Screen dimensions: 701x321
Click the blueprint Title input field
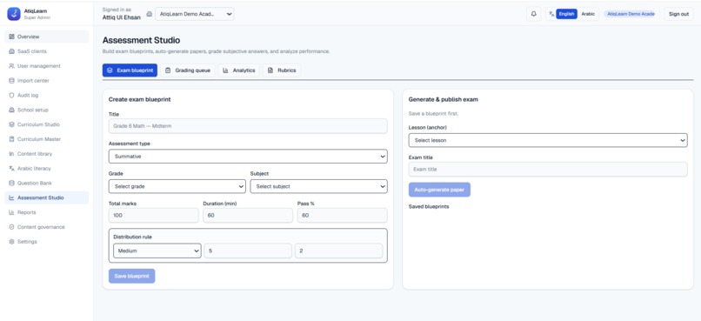248,126
